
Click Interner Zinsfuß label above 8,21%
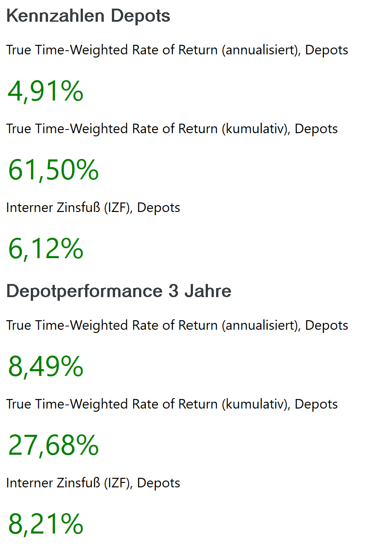click(x=93, y=483)
